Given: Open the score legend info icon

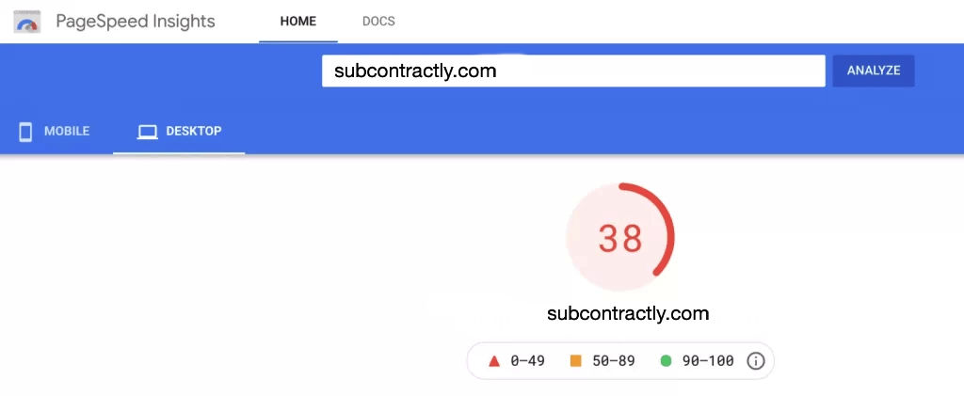Looking at the screenshot, I should [755, 360].
